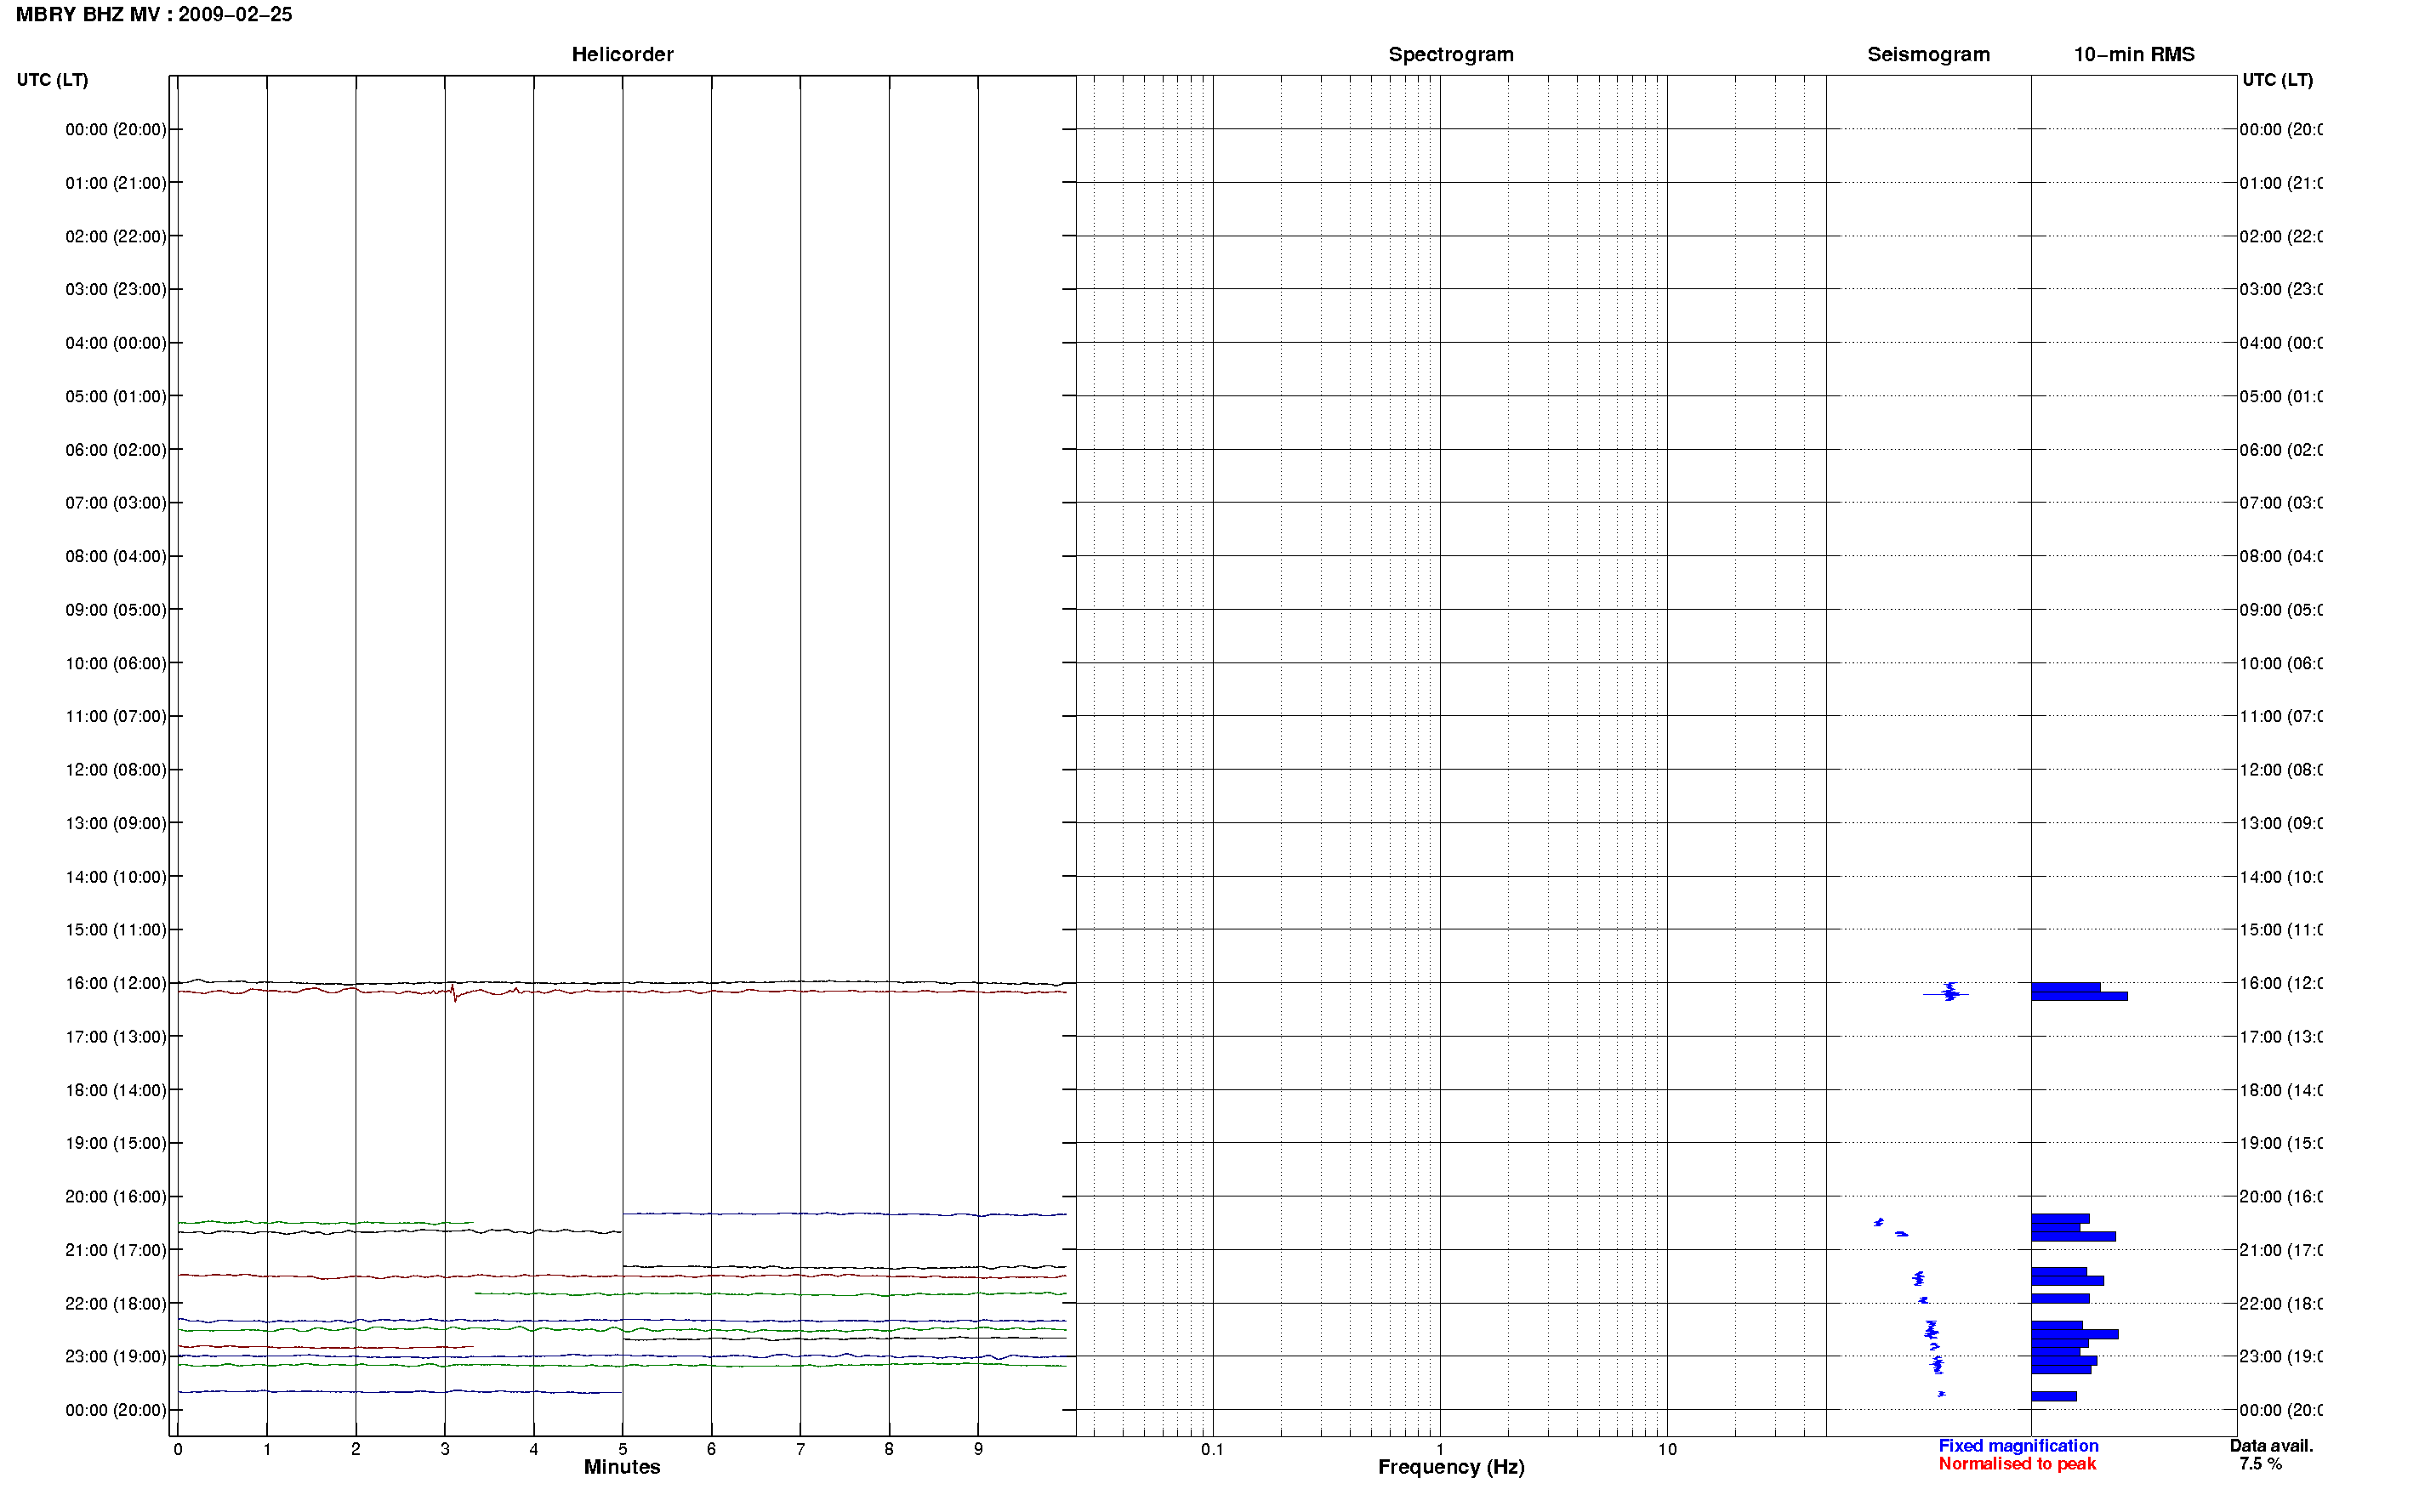
Task: Click the minute '5' tick label
Action: (x=622, y=1449)
